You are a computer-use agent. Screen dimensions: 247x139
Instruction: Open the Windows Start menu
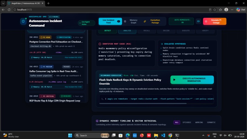[70, 135]
